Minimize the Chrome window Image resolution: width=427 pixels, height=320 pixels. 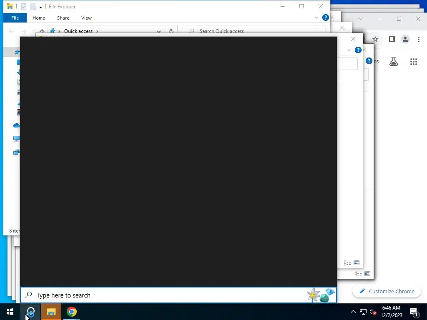pyautogui.click(x=380, y=19)
